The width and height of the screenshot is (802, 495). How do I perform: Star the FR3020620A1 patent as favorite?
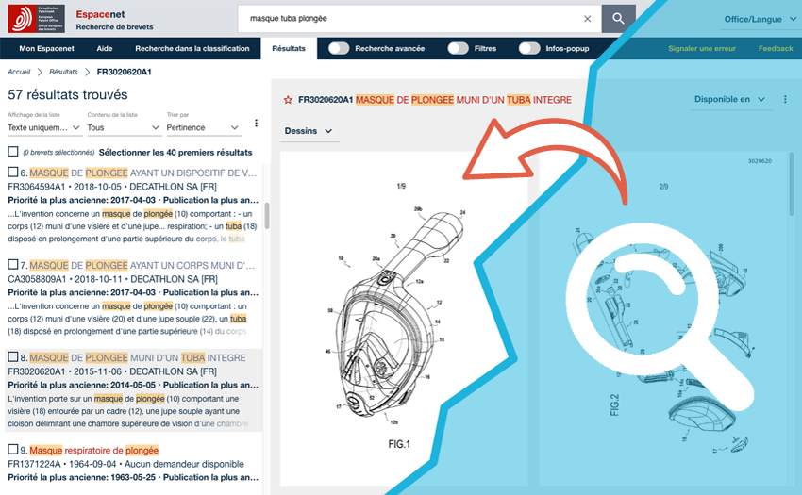click(288, 100)
